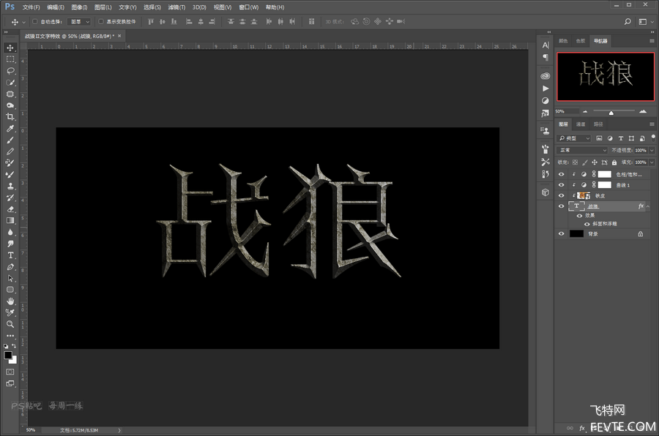Screen dimensions: 659x436
Task: Toggle the layer filter on/off switch
Action: click(x=652, y=137)
